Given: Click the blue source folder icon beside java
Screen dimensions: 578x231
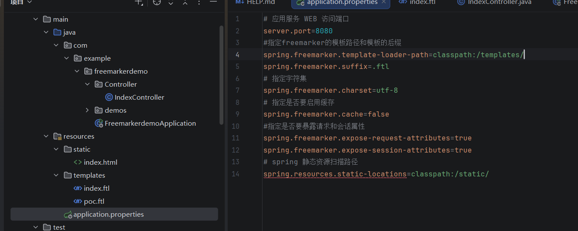Looking at the screenshot, I should pyautogui.click(x=57, y=32).
